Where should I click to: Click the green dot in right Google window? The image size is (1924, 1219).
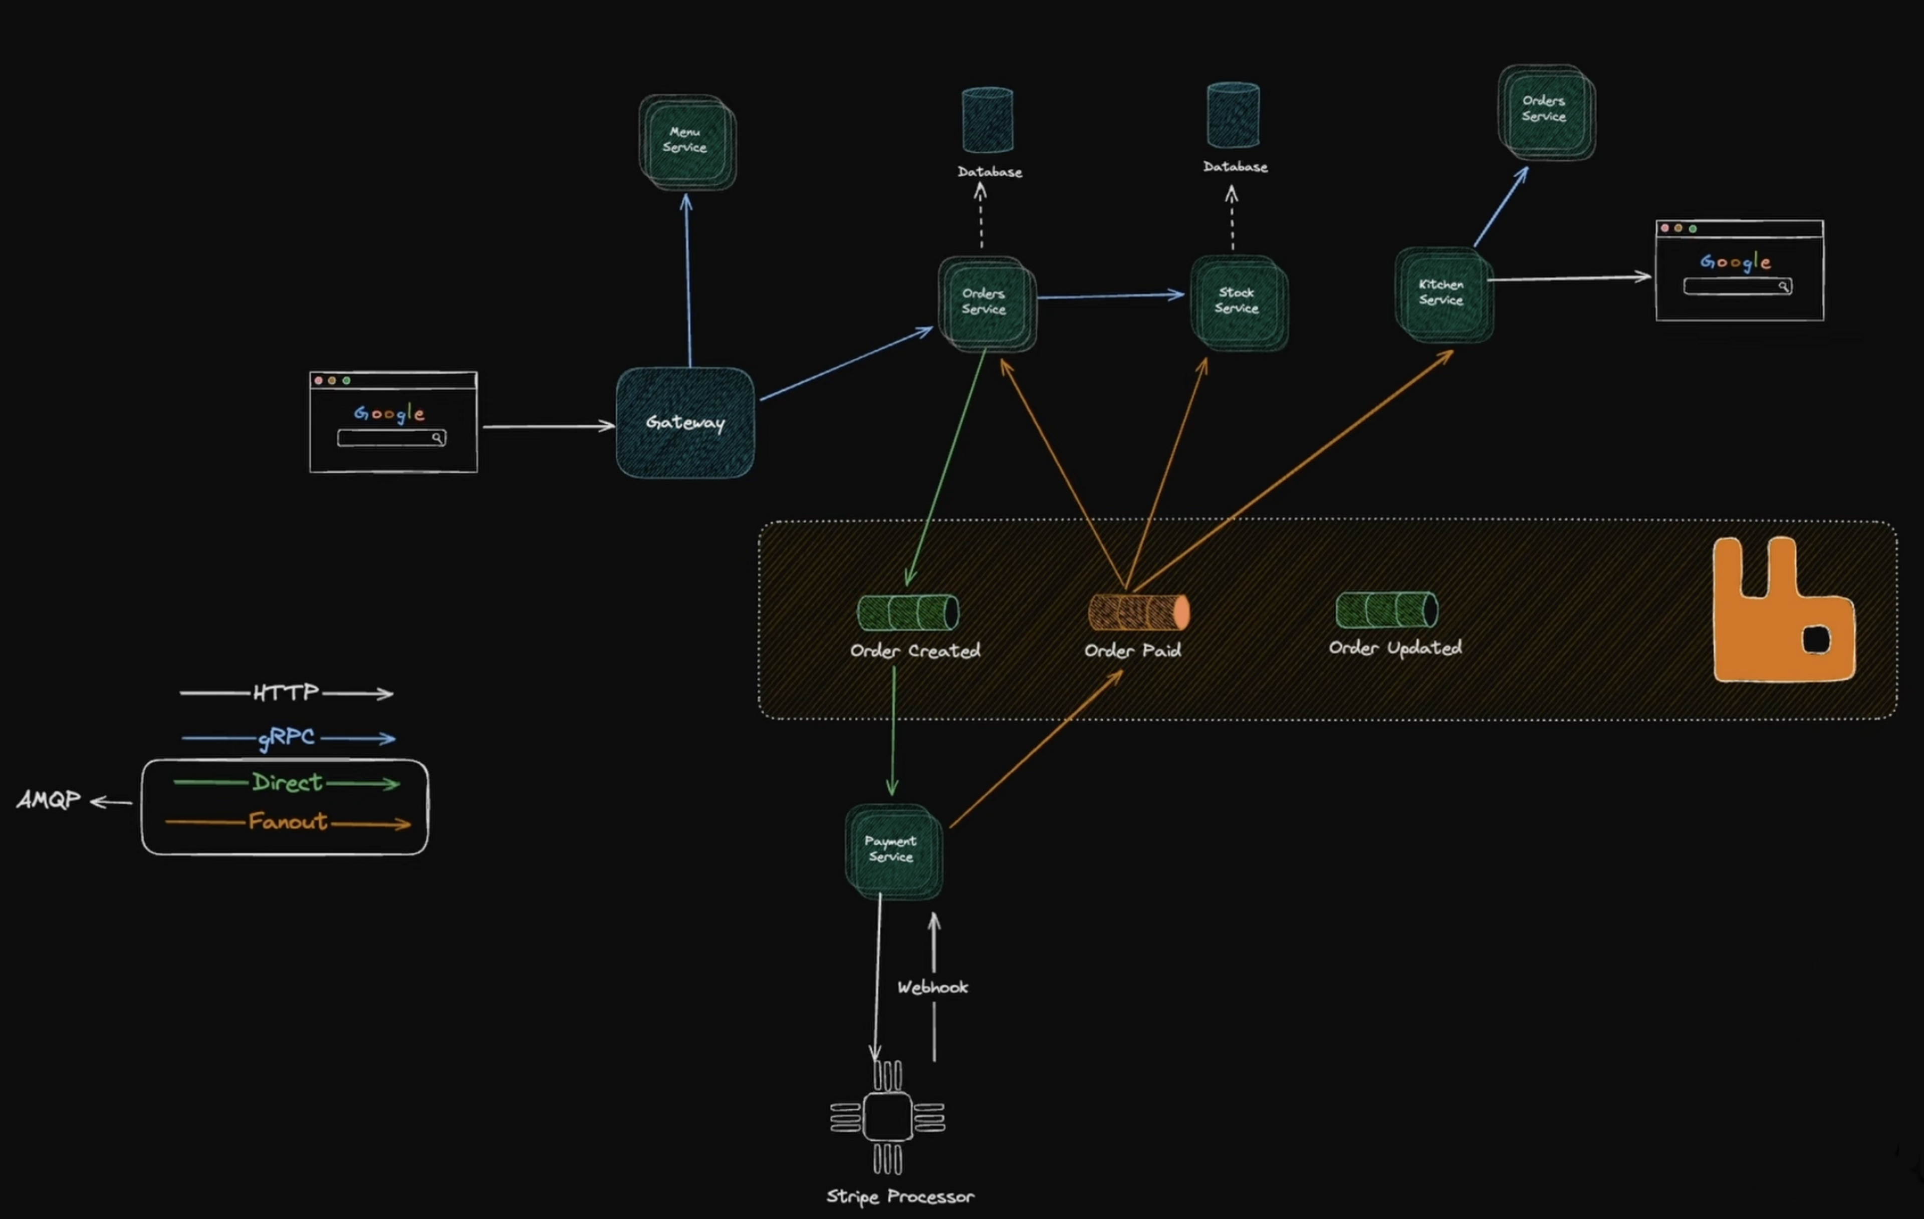pos(1693,228)
